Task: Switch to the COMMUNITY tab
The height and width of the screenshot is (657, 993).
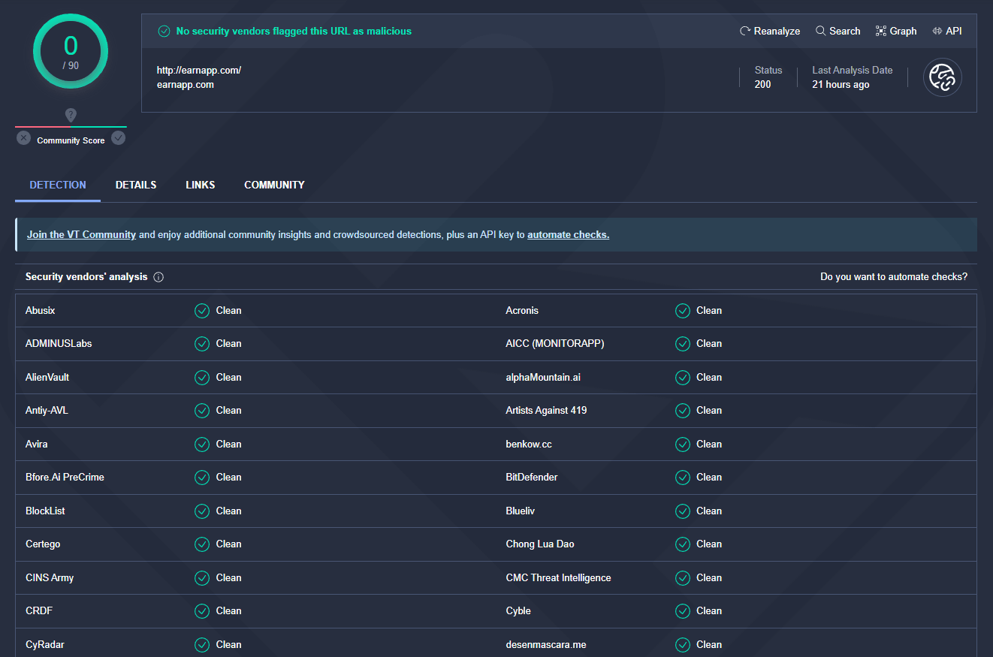Action: point(274,185)
